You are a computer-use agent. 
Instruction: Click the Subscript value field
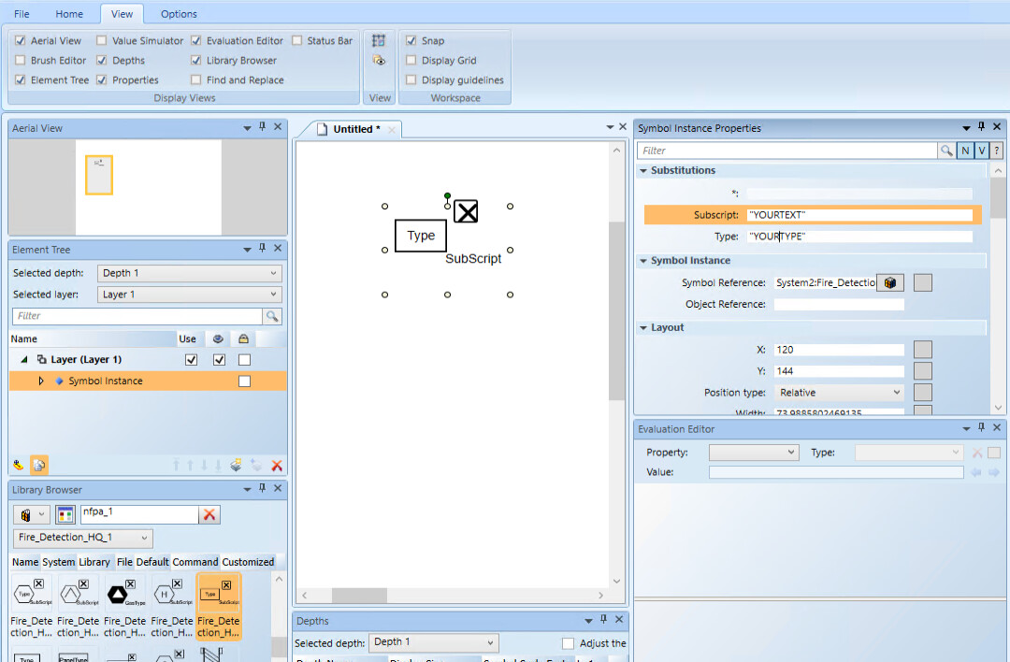(x=858, y=215)
